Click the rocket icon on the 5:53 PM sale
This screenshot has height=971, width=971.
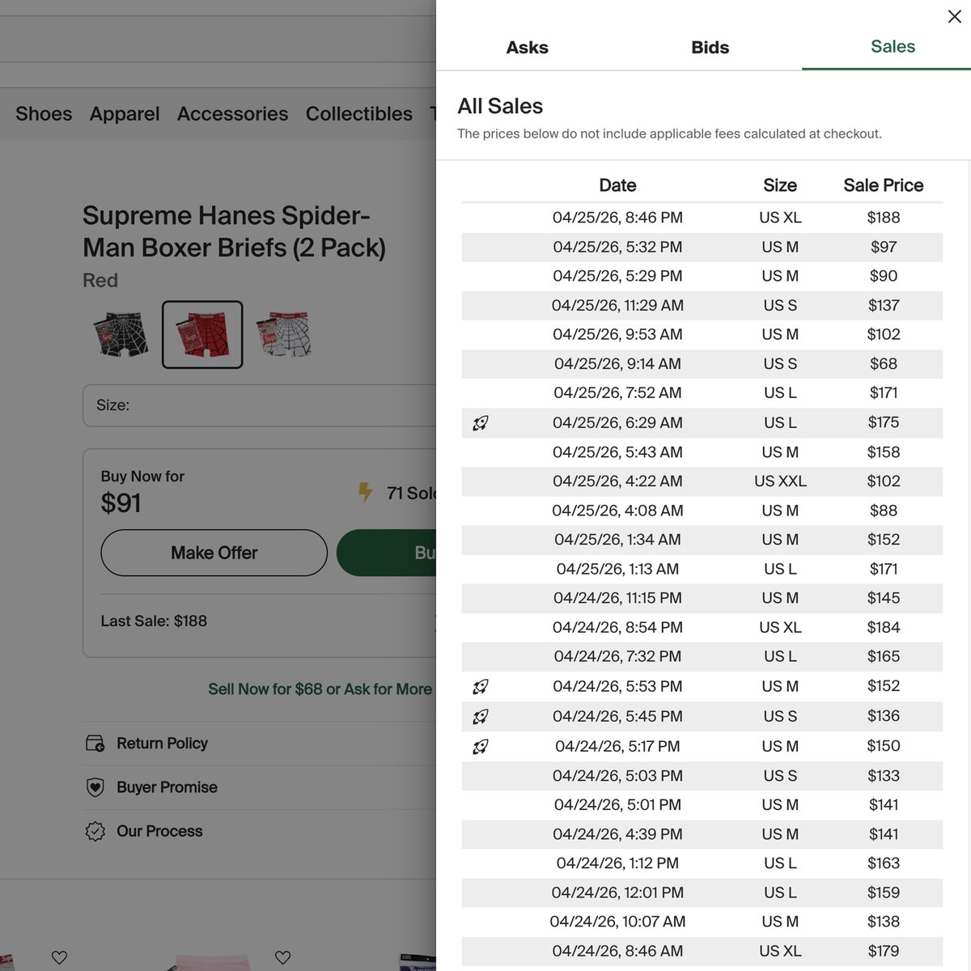(481, 686)
